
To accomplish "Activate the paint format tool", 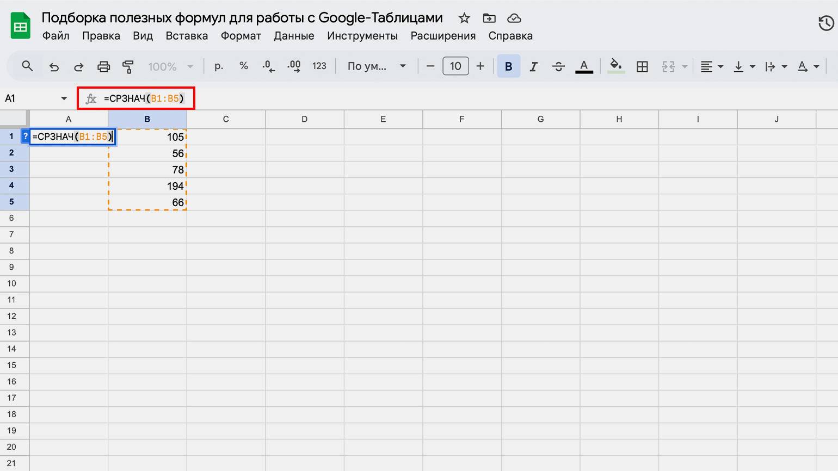I will click(x=128, y=66).
